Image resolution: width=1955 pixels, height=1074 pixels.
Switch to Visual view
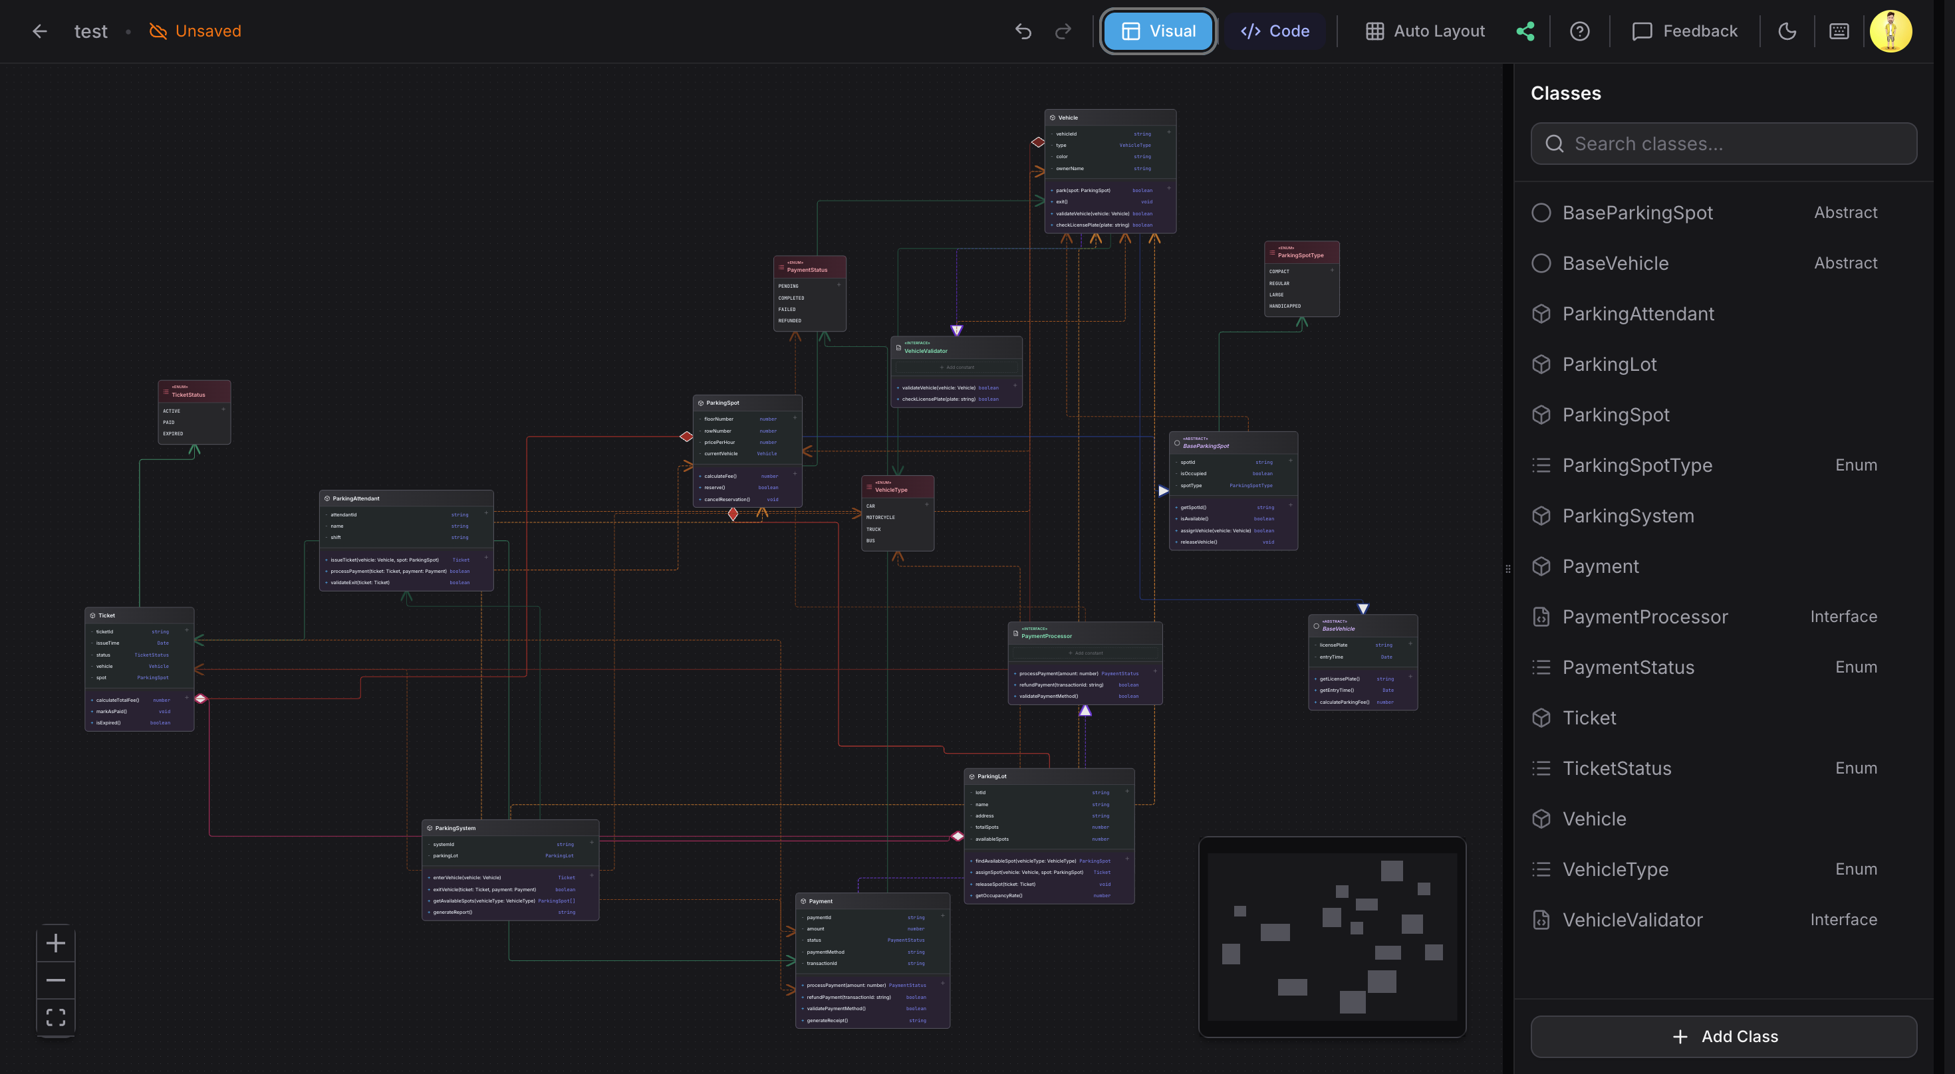[x=1158, y=31]
